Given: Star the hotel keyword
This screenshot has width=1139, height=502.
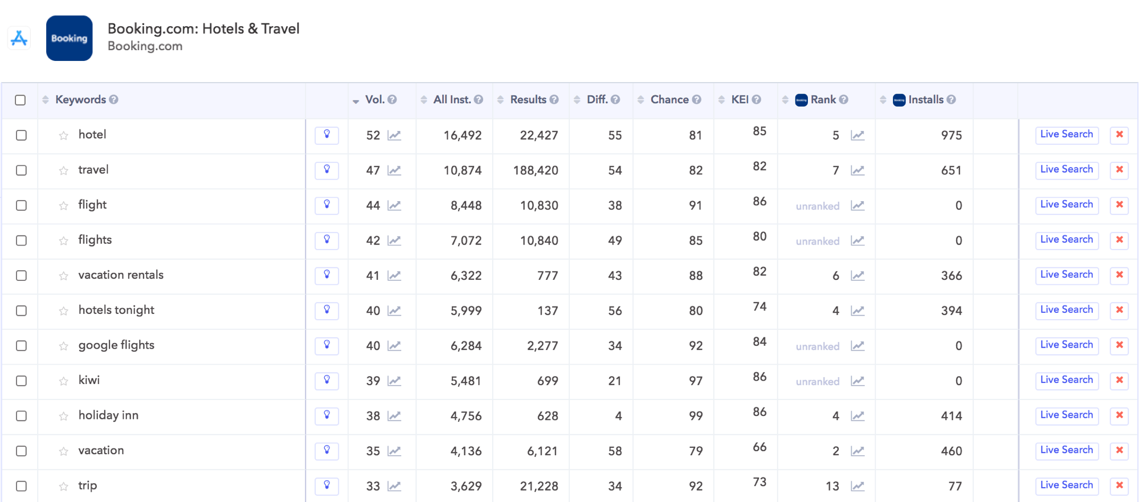Looking at the screenshot, I should coord(64,136).
